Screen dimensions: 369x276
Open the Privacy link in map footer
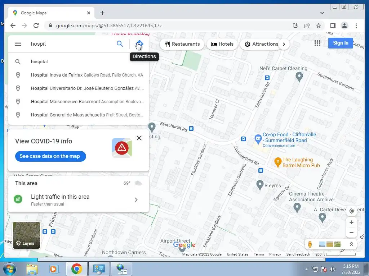275,254
